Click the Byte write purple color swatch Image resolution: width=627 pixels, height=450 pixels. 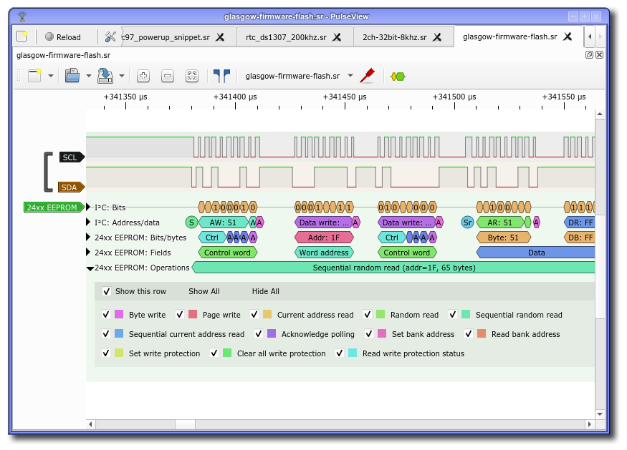[x=119, y=314]
